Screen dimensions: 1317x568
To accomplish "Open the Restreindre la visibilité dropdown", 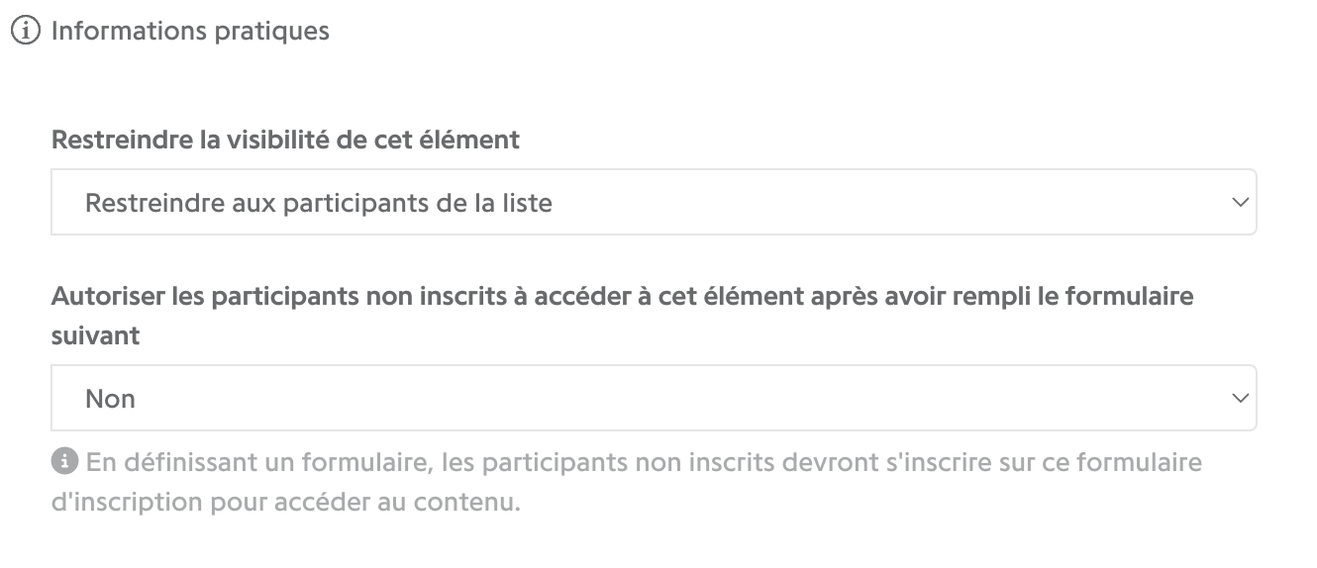I will 654,202.
